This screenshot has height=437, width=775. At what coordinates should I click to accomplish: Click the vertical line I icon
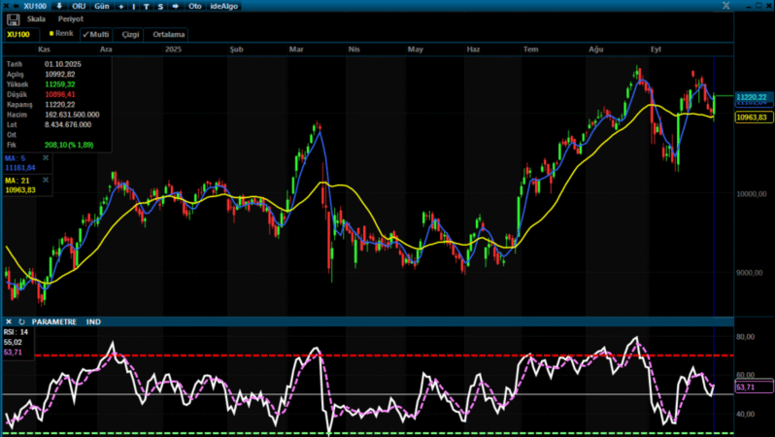[134, 6]
